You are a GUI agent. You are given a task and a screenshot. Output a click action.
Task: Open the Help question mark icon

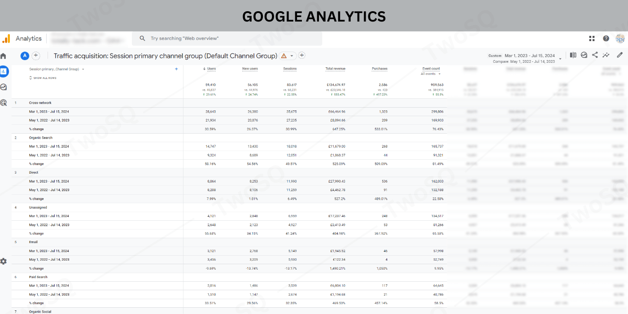tap(606, 39)
